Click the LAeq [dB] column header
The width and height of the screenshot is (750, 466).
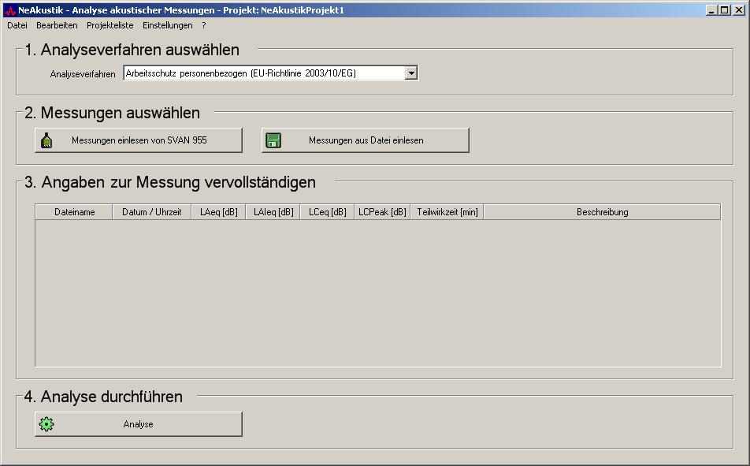tap(218, 212)
